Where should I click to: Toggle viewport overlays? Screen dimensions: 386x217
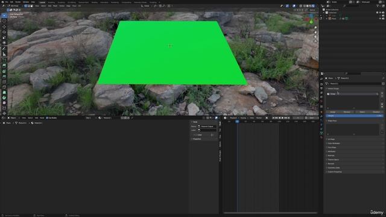pyautogui.click(x=294, y=6)
